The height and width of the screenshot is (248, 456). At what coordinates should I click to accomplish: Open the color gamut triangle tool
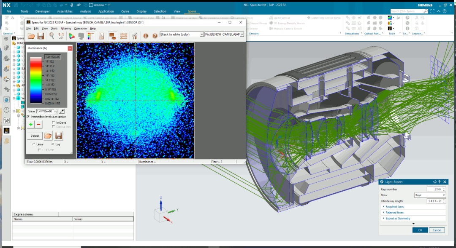coord(71,36)
